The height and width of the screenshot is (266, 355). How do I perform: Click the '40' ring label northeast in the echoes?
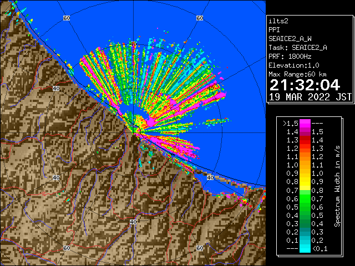(210, 89)
